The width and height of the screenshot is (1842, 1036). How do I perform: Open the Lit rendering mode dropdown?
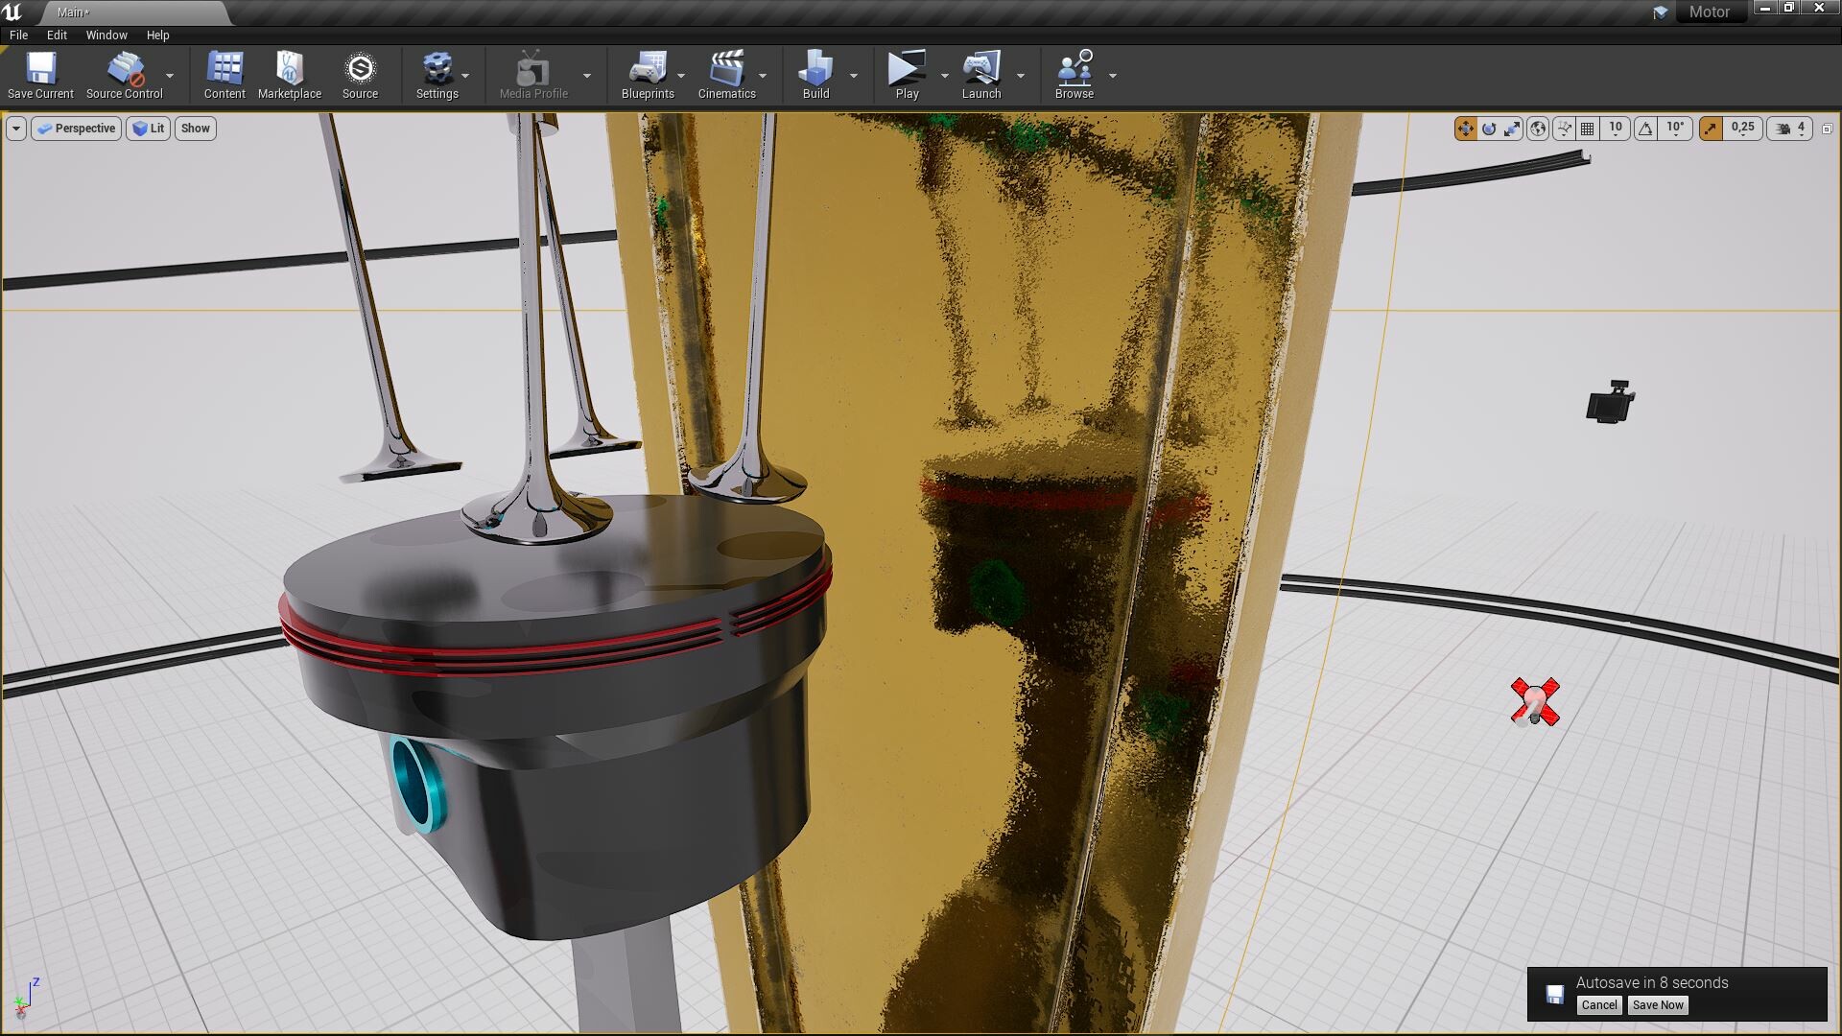point(148,128)
